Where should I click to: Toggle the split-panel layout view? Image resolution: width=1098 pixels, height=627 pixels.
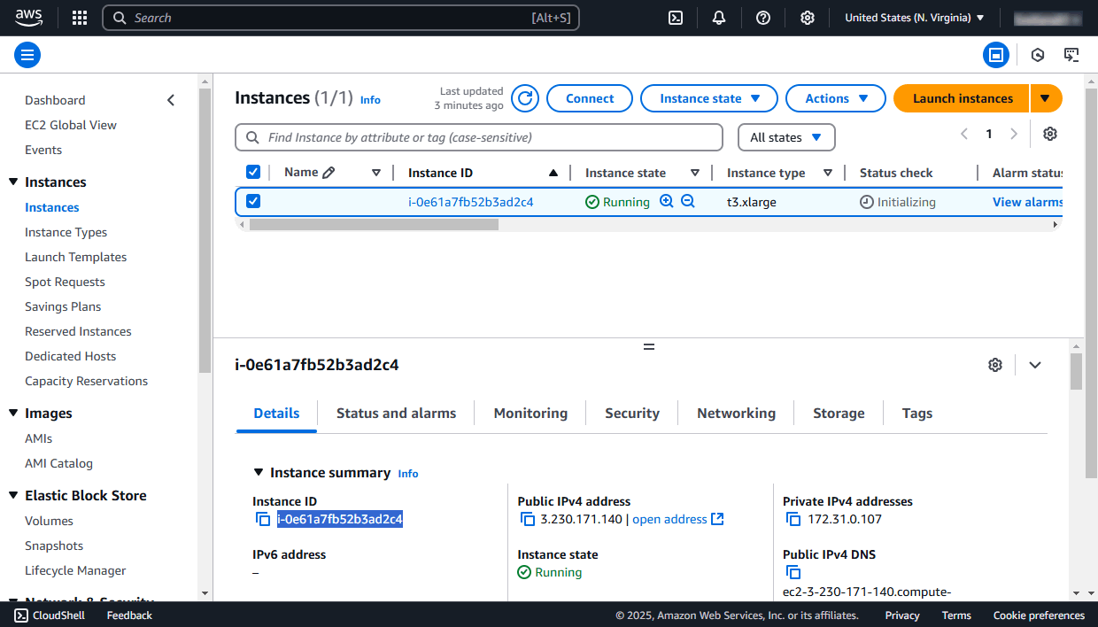click(x=996, y=54)
